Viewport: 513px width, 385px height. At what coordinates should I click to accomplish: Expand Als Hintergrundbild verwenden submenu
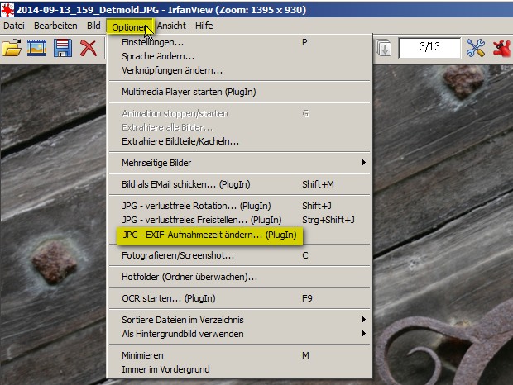241,334
